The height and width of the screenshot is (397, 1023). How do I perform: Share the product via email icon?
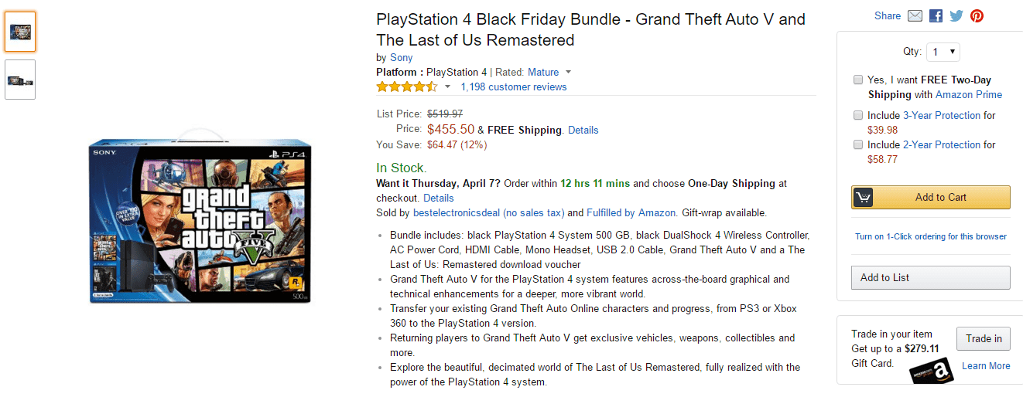click(915, 15)
